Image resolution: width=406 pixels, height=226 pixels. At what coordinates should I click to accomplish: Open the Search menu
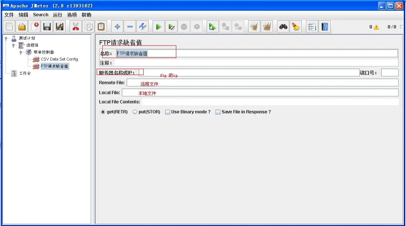tap(41, 15)
